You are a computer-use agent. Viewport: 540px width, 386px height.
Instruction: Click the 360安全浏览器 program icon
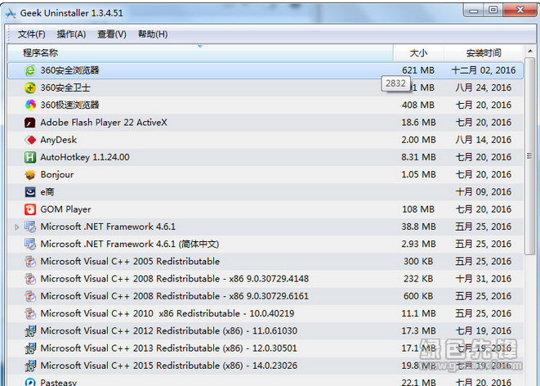point(30,70)
